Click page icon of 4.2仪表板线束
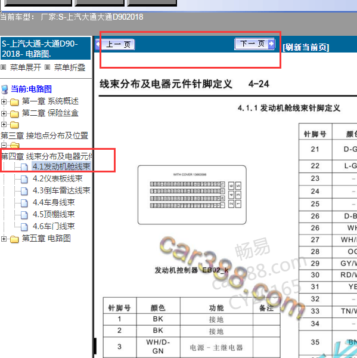The width and height of the screenshot is (357, 358). point(24,179)
